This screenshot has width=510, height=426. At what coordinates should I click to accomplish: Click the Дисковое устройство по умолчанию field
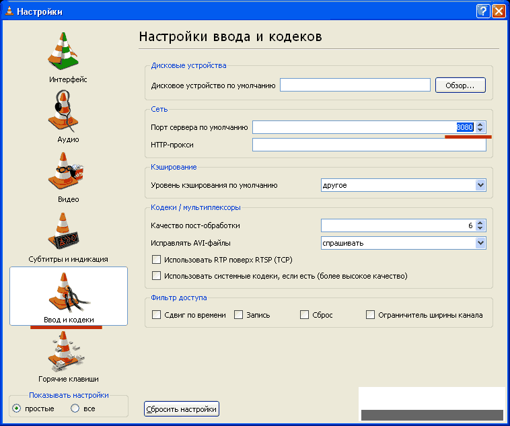355,85
